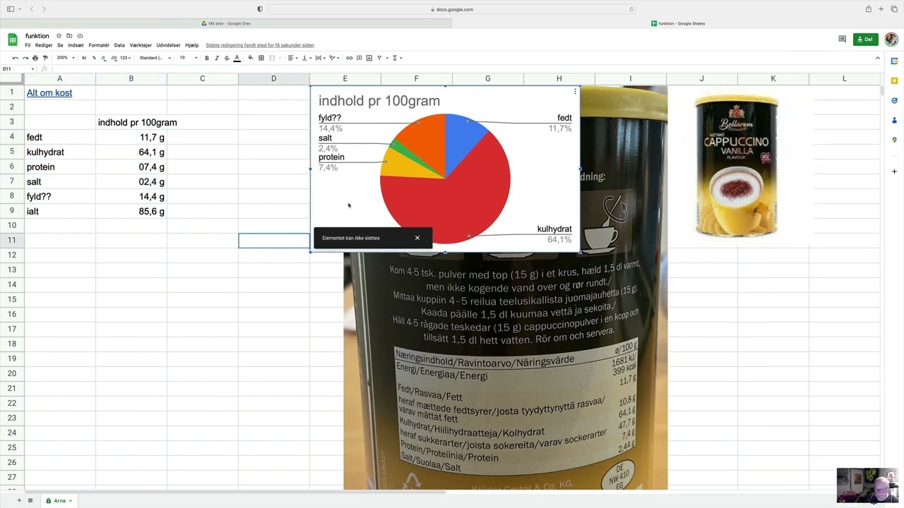Open the vertical align dropdown

(306, 58)
